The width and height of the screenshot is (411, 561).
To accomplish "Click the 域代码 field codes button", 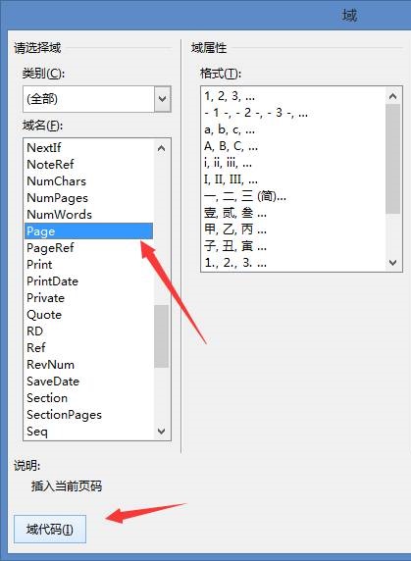I will (x=50, y=530).
